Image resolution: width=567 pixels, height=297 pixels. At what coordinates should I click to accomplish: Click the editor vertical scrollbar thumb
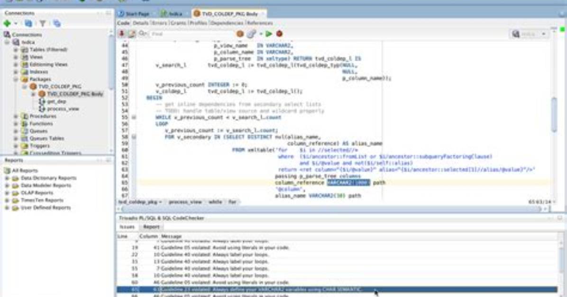(x=554, y=115)
